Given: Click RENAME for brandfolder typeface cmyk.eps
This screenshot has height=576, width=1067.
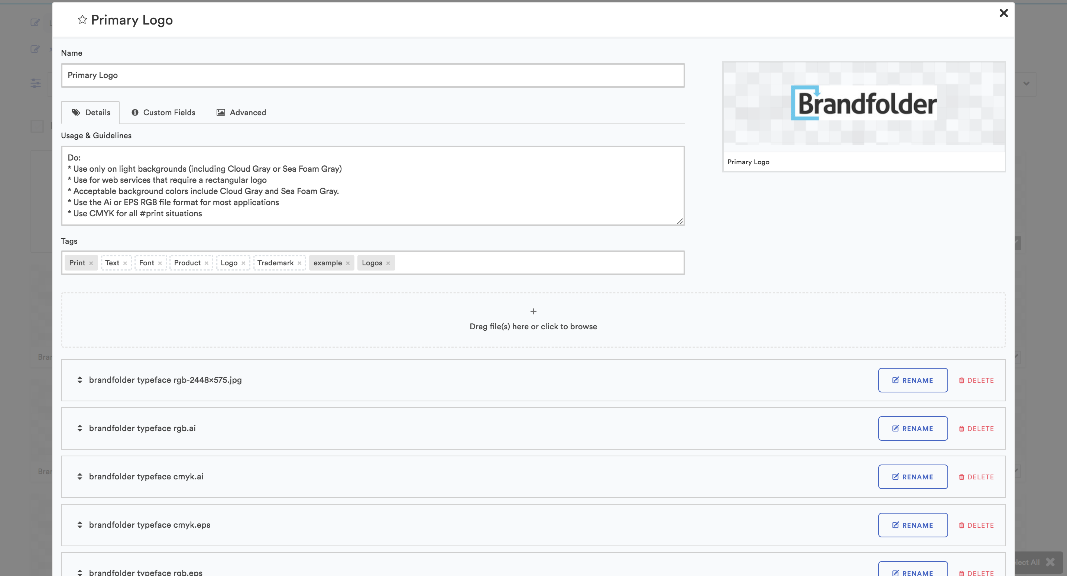Looking at the screenshot, I should coord(913,525).
